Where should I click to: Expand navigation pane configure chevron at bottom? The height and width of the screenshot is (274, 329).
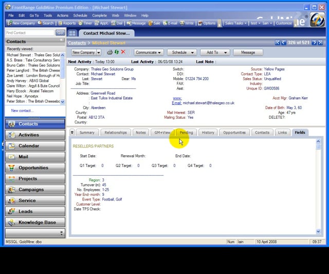[62, 233]
